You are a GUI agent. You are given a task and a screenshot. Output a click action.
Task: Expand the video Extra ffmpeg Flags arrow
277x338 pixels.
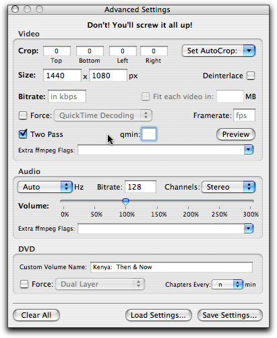tap(249, 150)
